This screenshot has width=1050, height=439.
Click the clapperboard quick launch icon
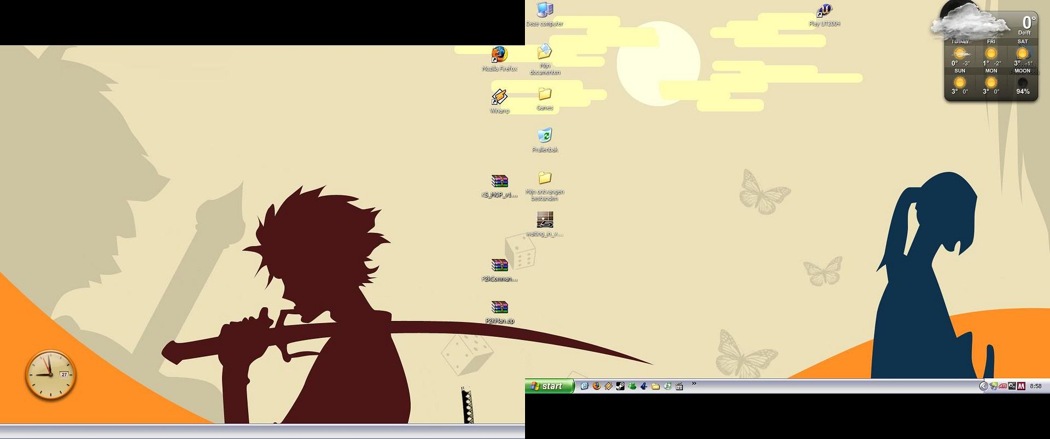(679, 386)
